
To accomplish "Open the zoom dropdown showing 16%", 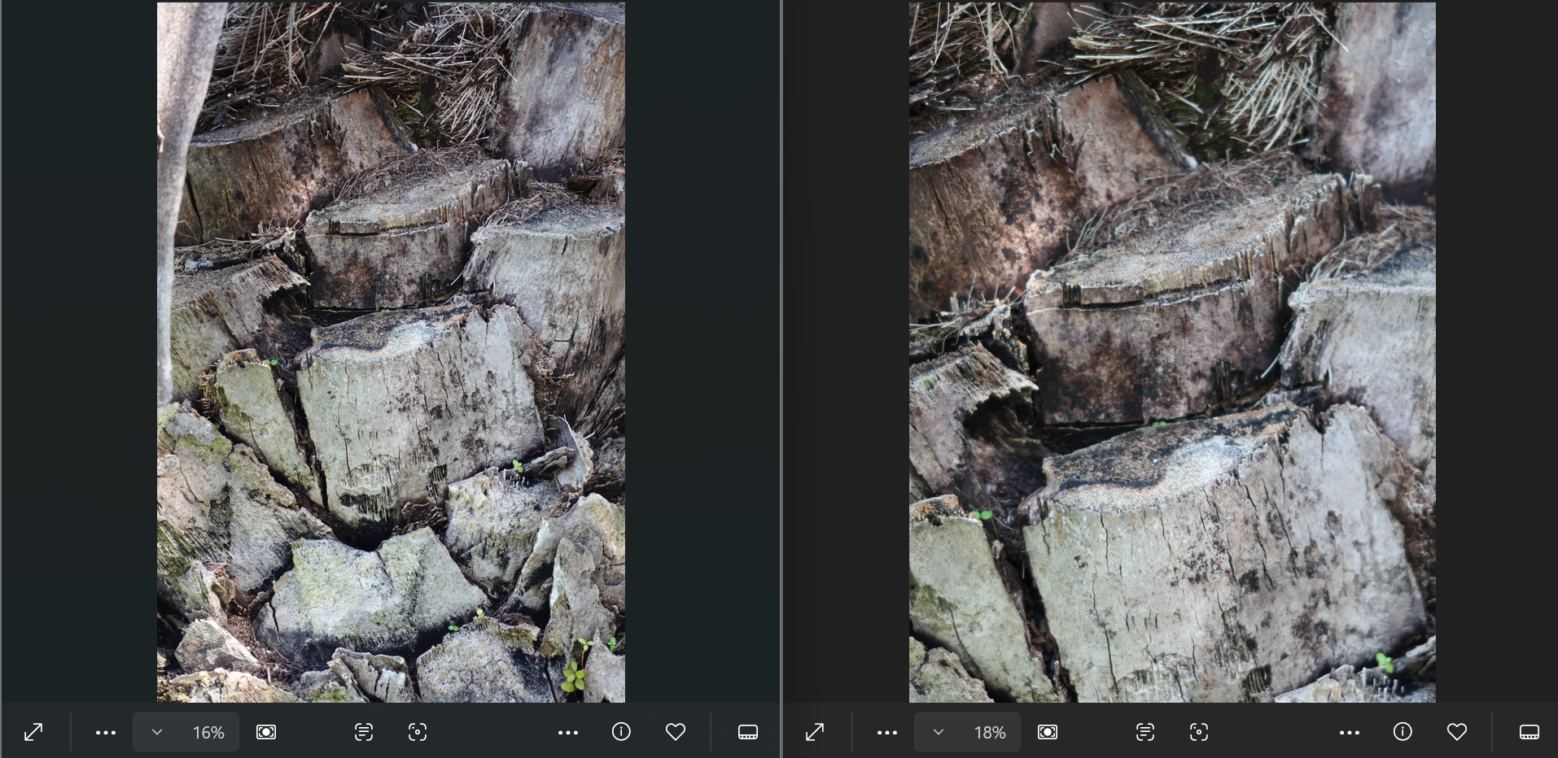I will click(x=157, y=732).
